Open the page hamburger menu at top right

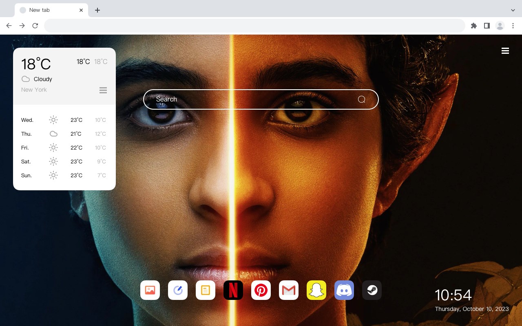click(505, 51)
